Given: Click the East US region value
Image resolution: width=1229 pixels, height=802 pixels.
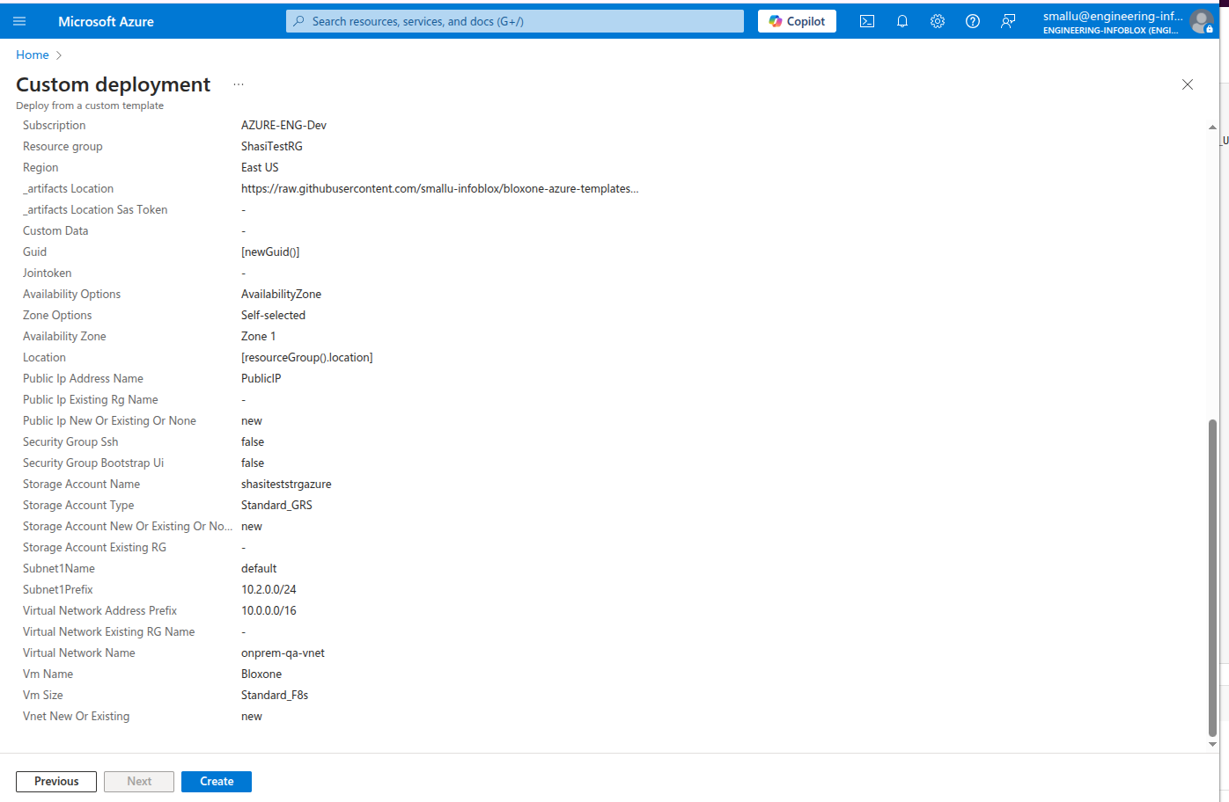Looking at the screenshot, I should (x=260, y=167).
